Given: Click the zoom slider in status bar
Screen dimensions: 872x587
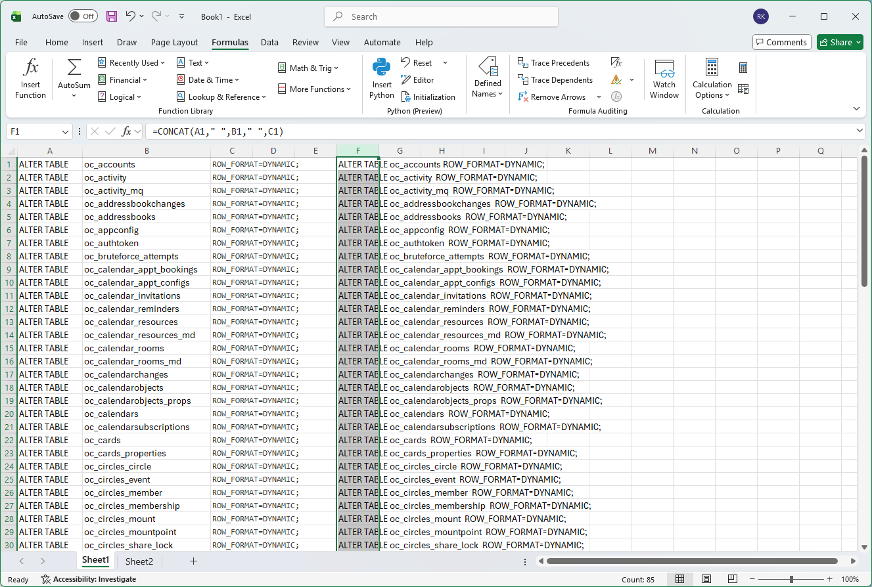Looking at the screenshot, I should pos(791,579).
